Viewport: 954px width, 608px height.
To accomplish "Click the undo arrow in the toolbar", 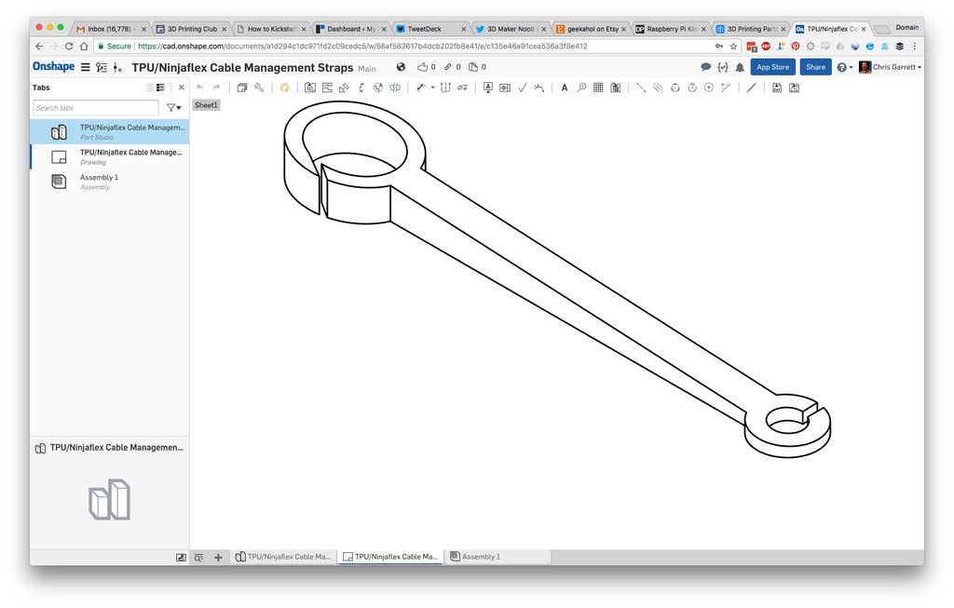I will [200, 88].
